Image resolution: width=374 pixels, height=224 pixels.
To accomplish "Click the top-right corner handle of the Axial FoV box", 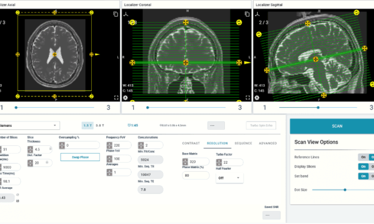I will (x=91, y=13).
